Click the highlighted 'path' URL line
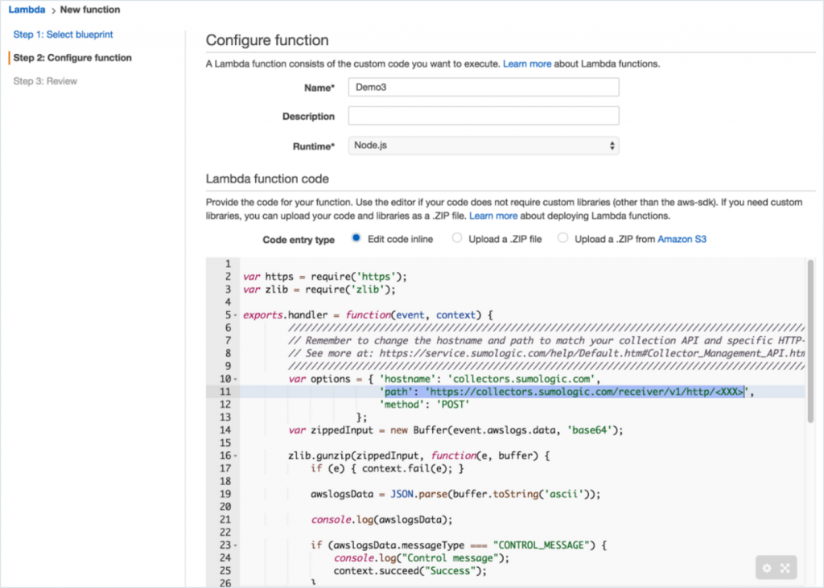 (566, 392)
